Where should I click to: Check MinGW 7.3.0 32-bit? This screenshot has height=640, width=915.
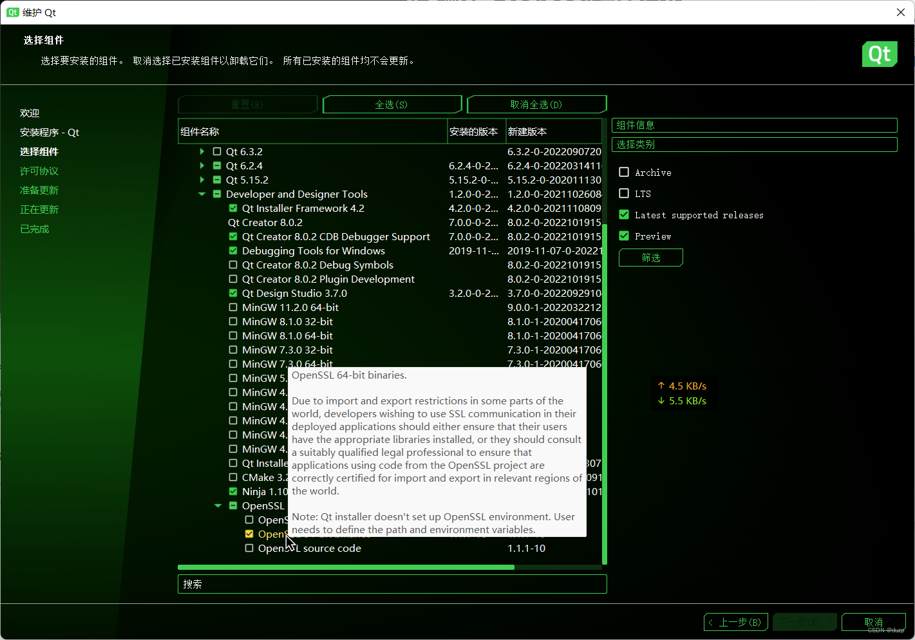[233, 350]
